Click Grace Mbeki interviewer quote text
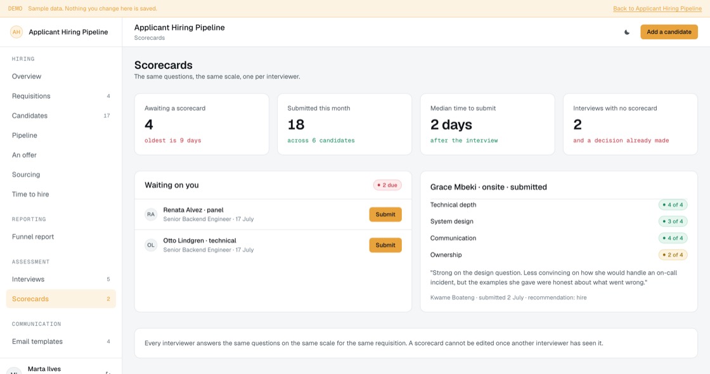The height and width of the screenshot is (374, 710). pos(554,278)
